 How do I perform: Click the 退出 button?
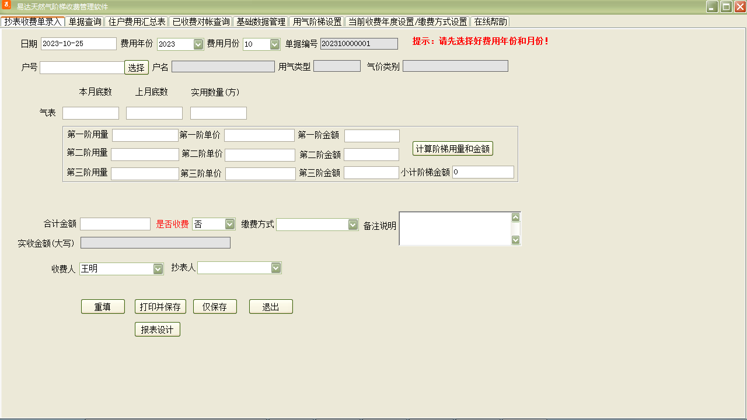click(271, 307)
